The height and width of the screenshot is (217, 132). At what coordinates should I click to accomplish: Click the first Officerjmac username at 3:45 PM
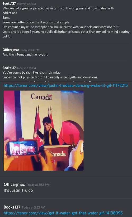(x=11, y=50)
